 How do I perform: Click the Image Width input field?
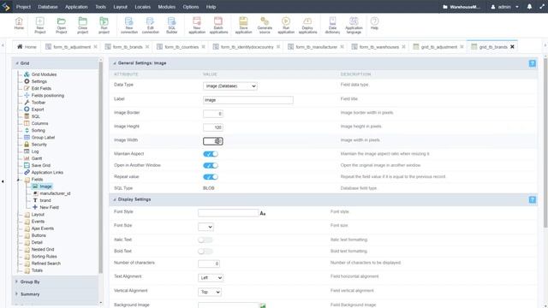pos(213,141)
